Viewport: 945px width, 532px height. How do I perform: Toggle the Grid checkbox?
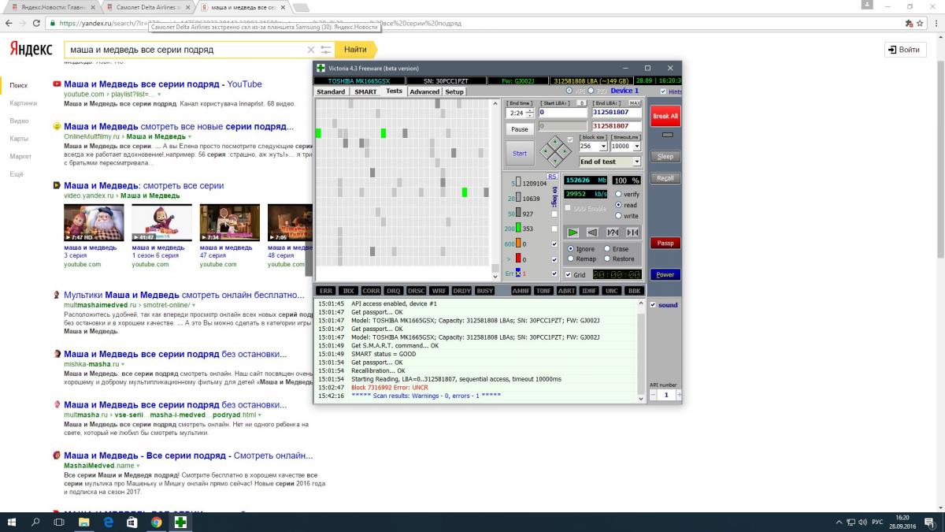coord(569,275)
